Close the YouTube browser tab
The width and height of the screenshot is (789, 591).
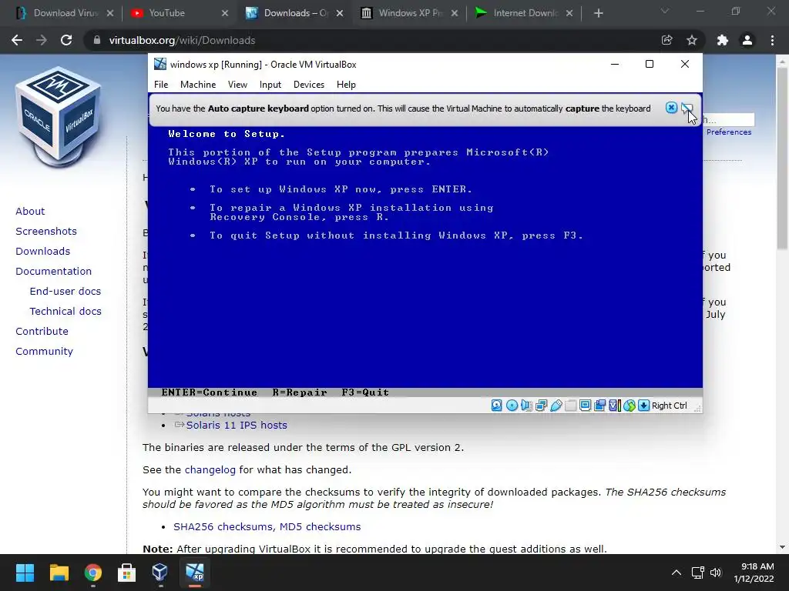pyautogui.click(x=225, y=13)
